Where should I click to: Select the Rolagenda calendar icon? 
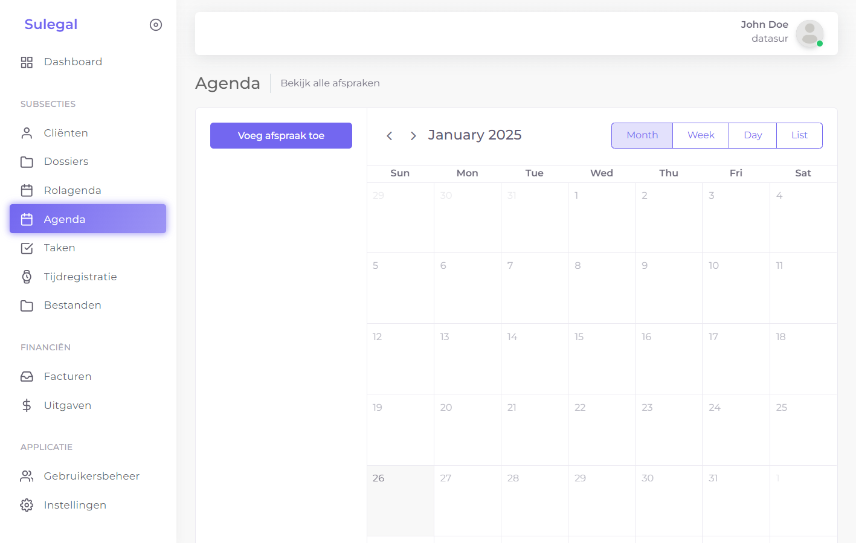(x=27, y=190)
